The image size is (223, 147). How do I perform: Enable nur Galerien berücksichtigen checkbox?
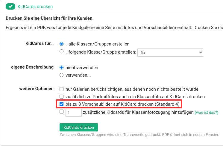tap(62, 89)
